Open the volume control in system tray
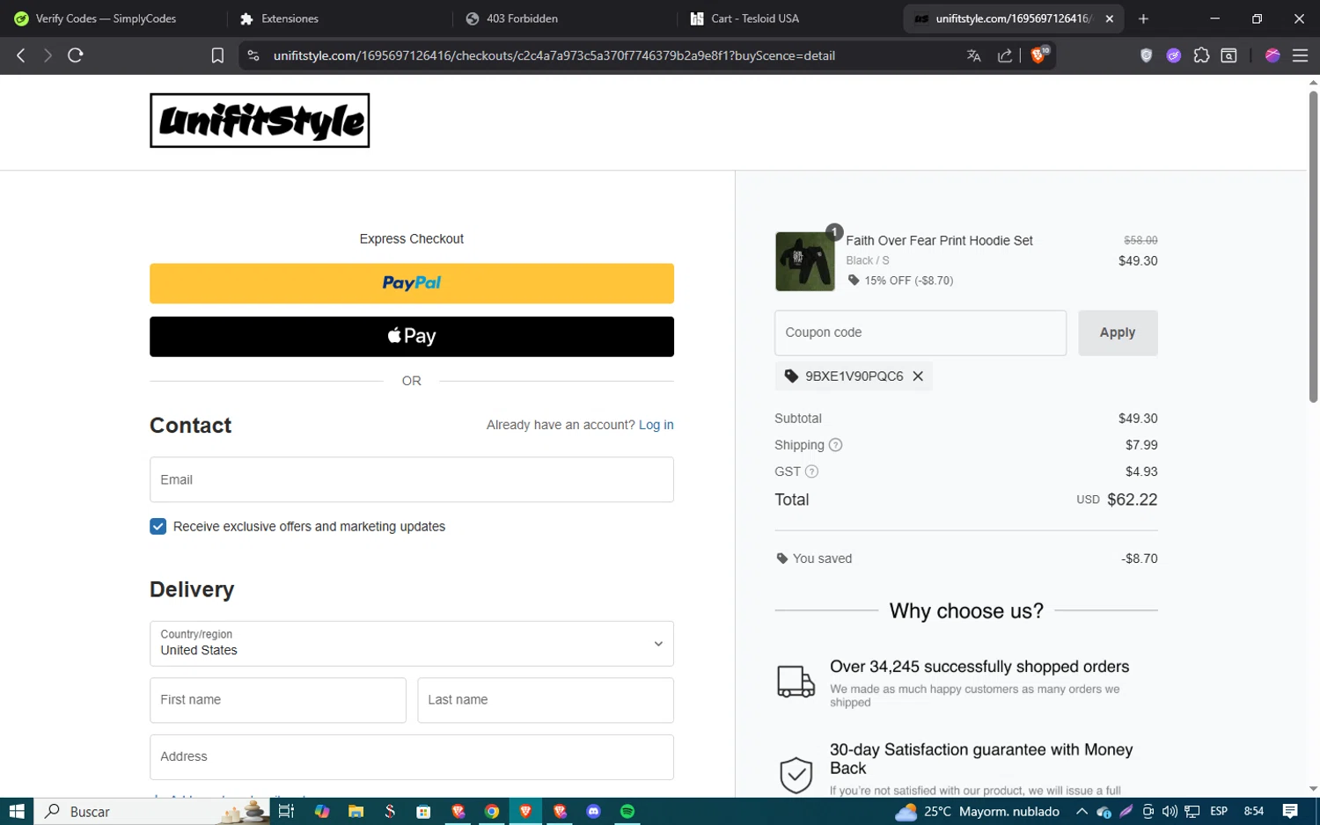 [1170, 811]
